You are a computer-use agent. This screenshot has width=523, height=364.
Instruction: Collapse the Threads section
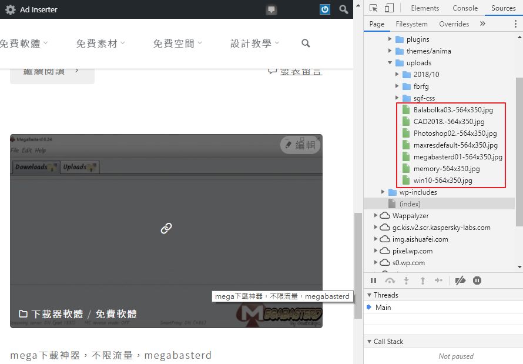pos(369,295)
